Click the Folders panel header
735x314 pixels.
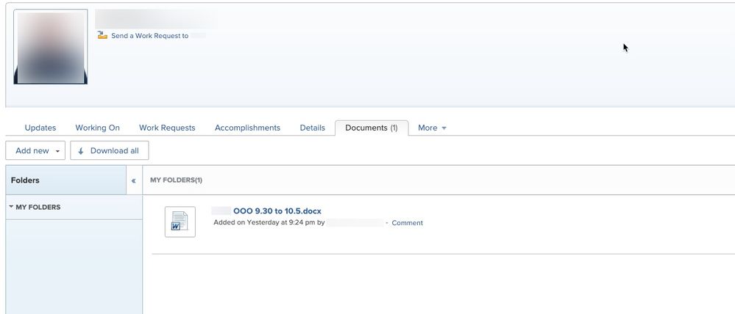(x=26, y=180)
